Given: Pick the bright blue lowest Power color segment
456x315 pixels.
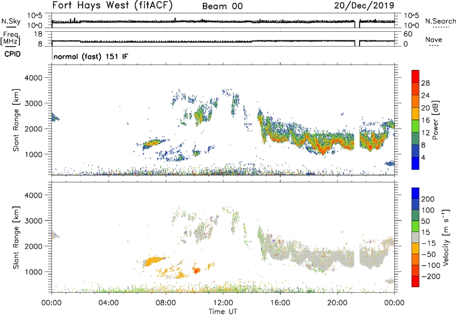Looking at the screenshot, I should [x=416, y=163].
